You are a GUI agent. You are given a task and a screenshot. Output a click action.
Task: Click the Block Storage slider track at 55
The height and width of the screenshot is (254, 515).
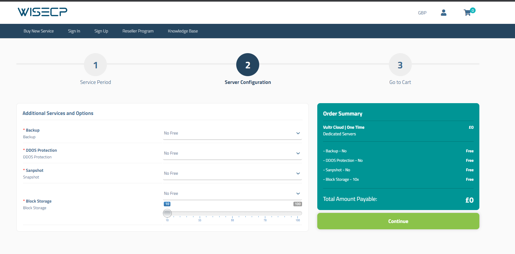(x=232, y=213)
